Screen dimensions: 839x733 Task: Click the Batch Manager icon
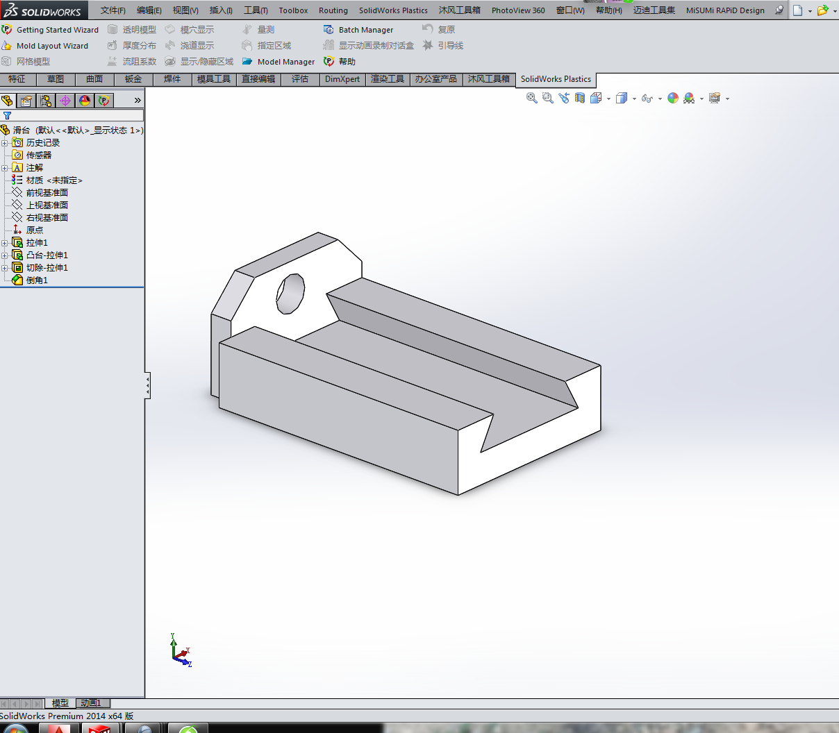pyautogui.click(x=329, y=30)
